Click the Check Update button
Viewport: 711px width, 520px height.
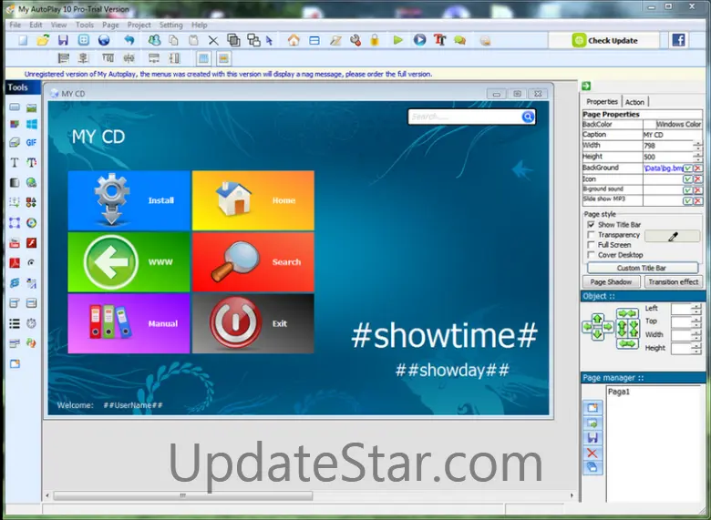604,40
